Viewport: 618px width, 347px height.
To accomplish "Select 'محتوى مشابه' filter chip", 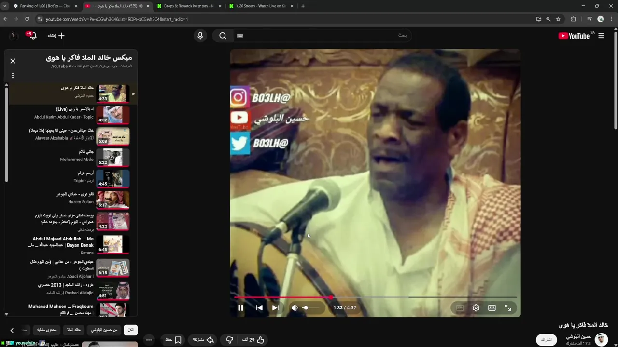I will 47,330.
